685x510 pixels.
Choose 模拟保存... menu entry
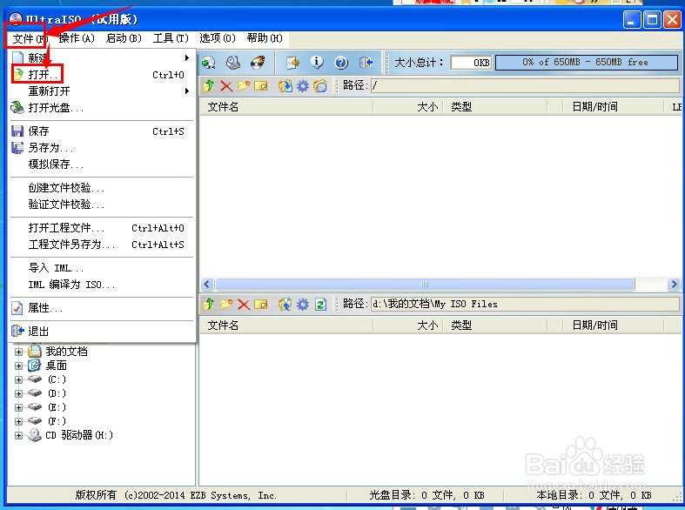[x=102, y=164]
